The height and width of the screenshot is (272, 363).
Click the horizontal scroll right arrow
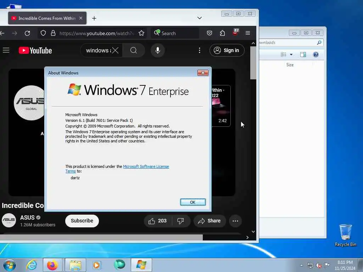pyautogui.click(x=247, y=237)
